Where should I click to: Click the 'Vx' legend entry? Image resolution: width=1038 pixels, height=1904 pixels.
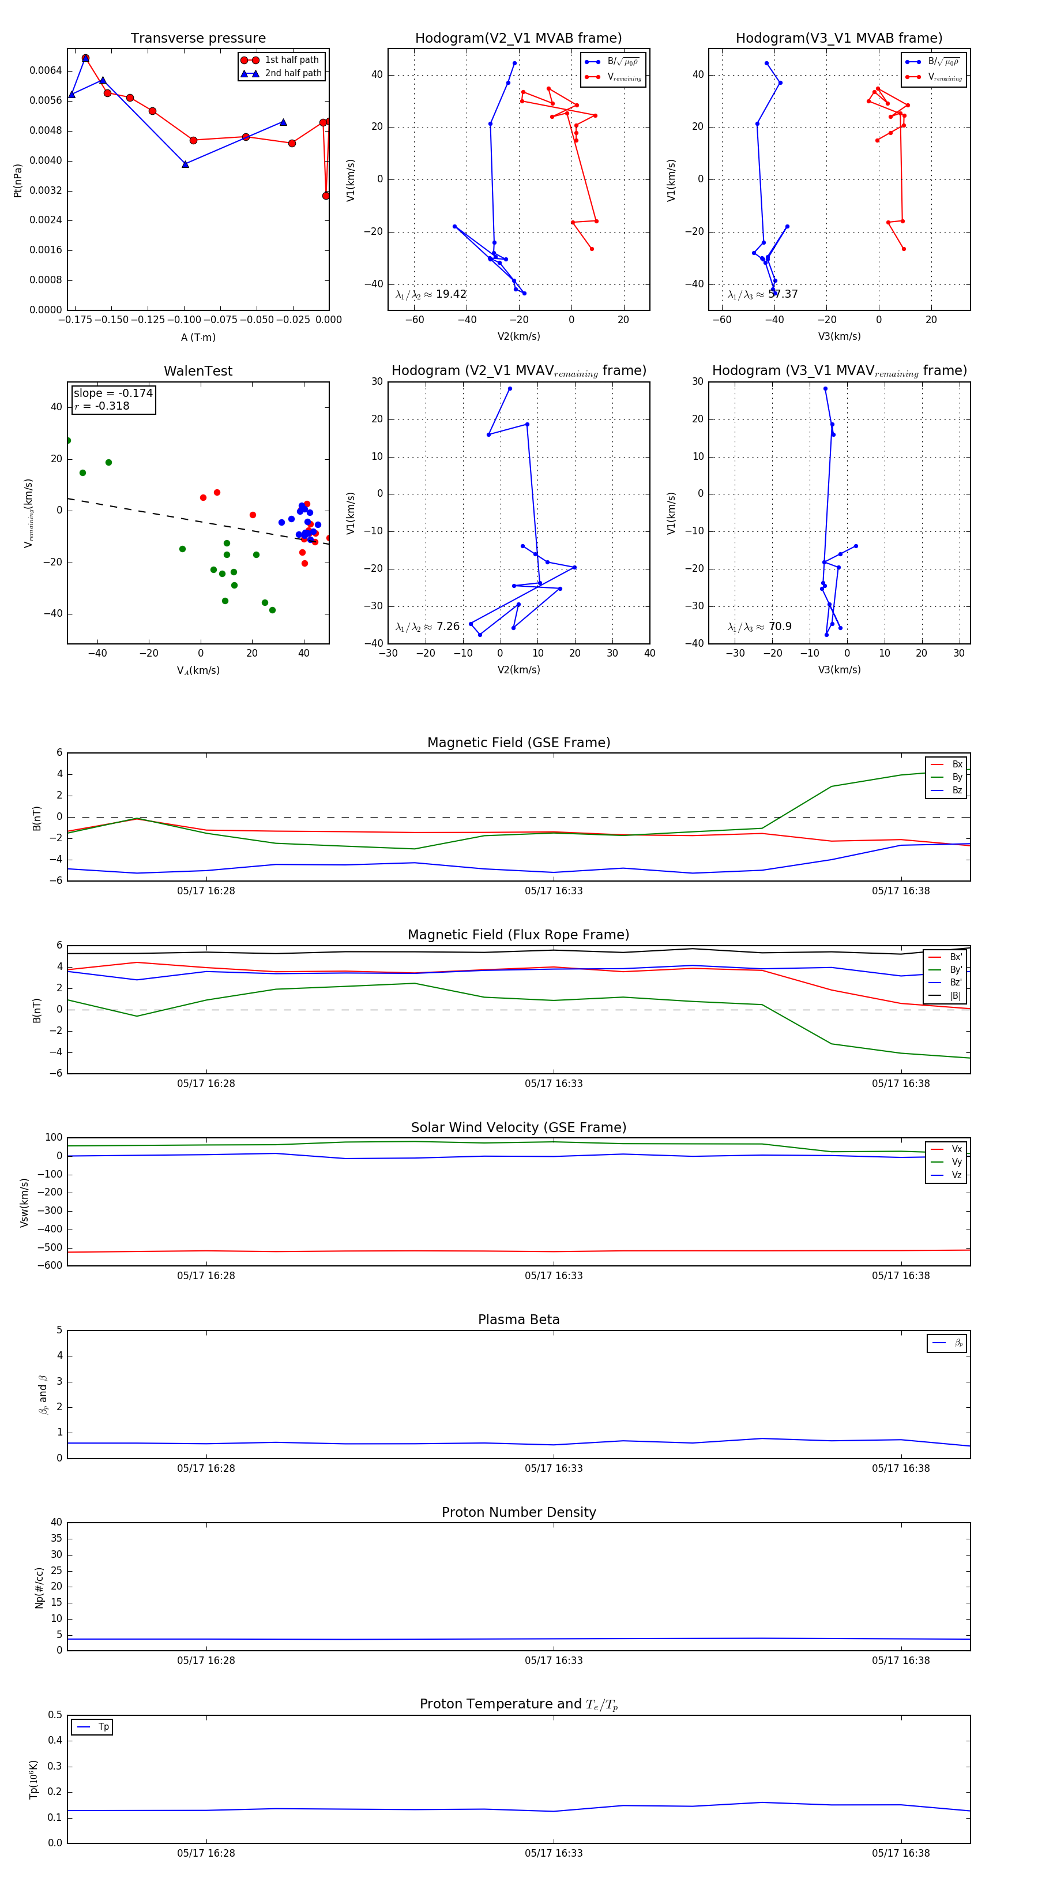pyautogui.click(x=946, y=1149)
